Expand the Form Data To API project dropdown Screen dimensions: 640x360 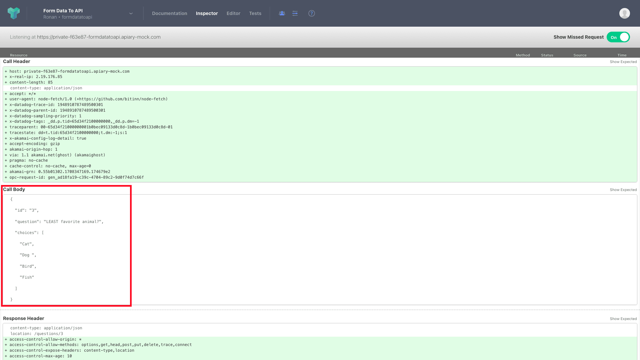coord(131,14)
